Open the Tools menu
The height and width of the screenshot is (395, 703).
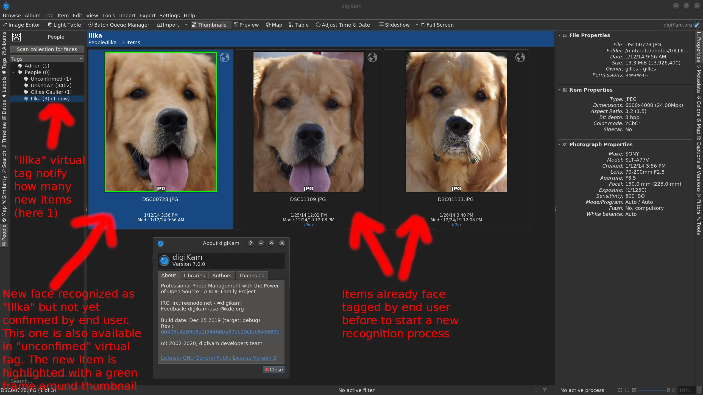pos(108,16)
